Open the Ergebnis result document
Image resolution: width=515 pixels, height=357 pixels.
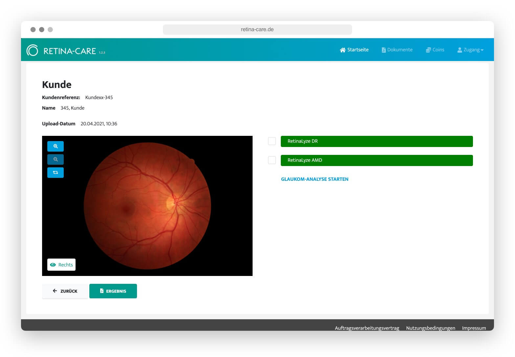pyautogui.click(x=113, y=291)
